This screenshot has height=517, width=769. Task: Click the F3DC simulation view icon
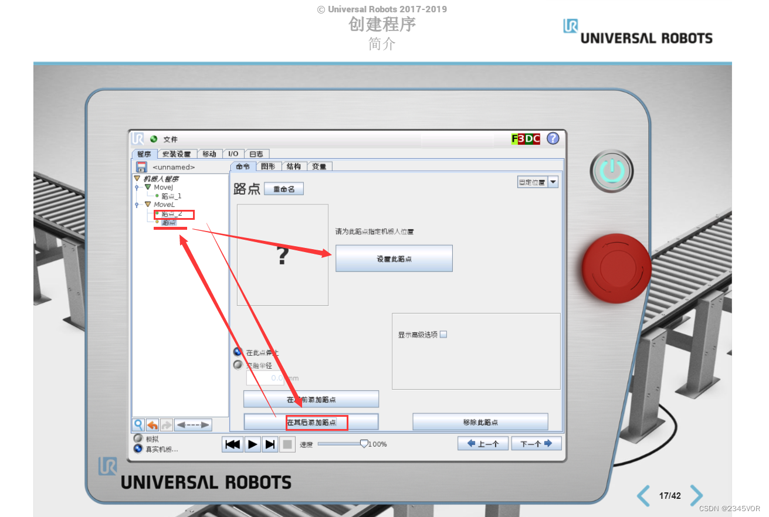[x=525, y=139]
